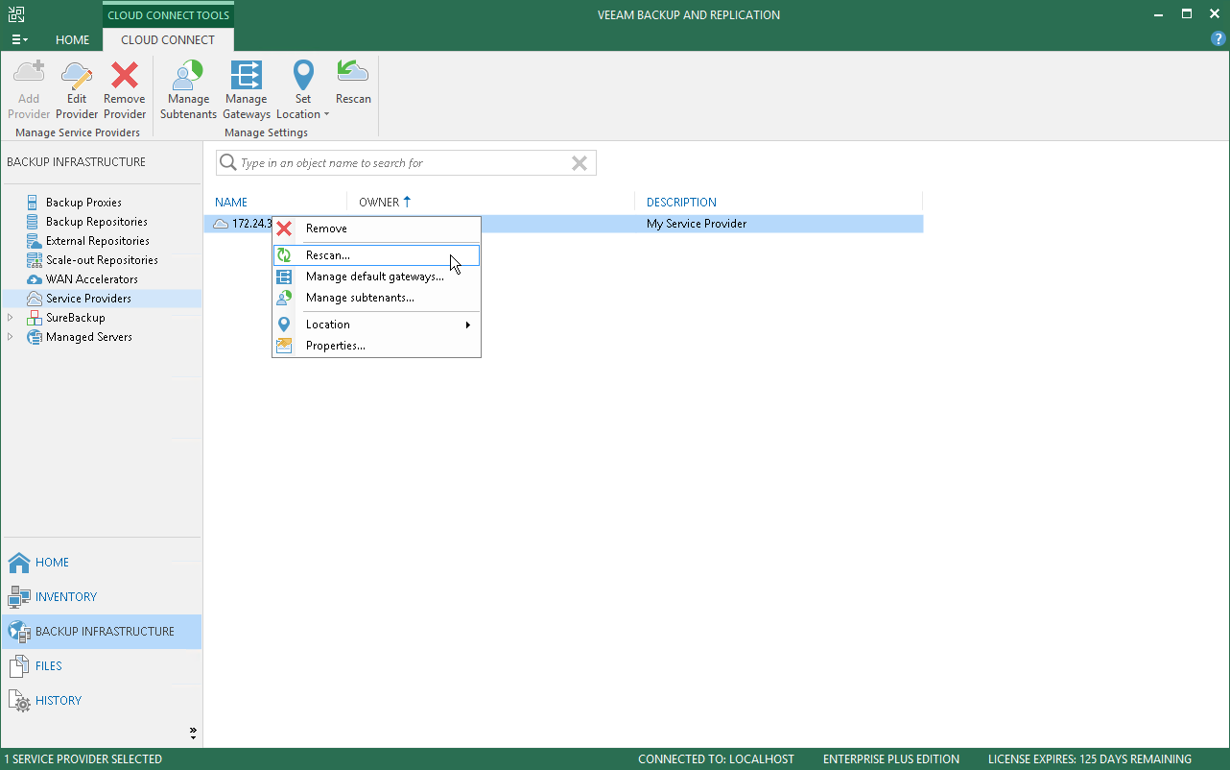Click the Cloud Connect Tools contextual tab header

point(168,15)
